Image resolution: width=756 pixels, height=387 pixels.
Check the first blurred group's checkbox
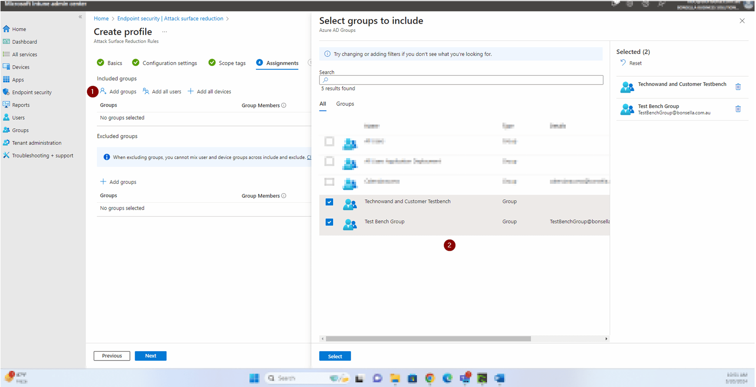329,141
